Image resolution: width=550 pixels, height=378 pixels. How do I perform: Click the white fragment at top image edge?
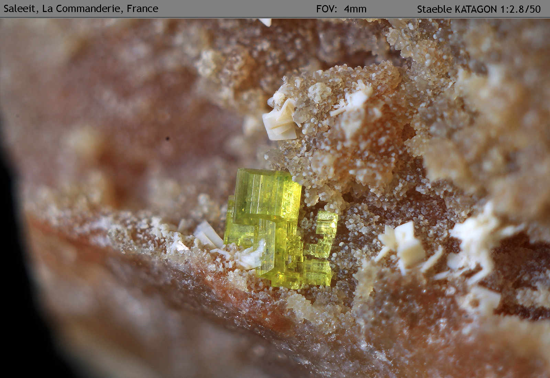(265, 22)
